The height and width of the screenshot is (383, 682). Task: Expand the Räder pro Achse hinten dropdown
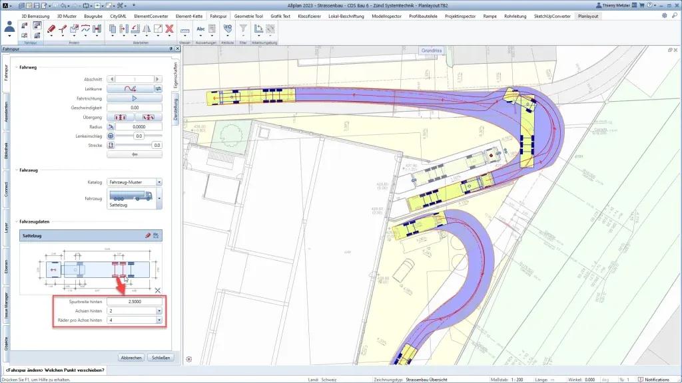(x=159, y=320)
